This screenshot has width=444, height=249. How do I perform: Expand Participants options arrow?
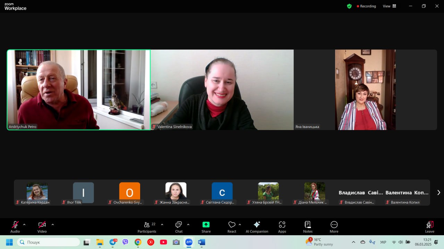click(162, 224)
